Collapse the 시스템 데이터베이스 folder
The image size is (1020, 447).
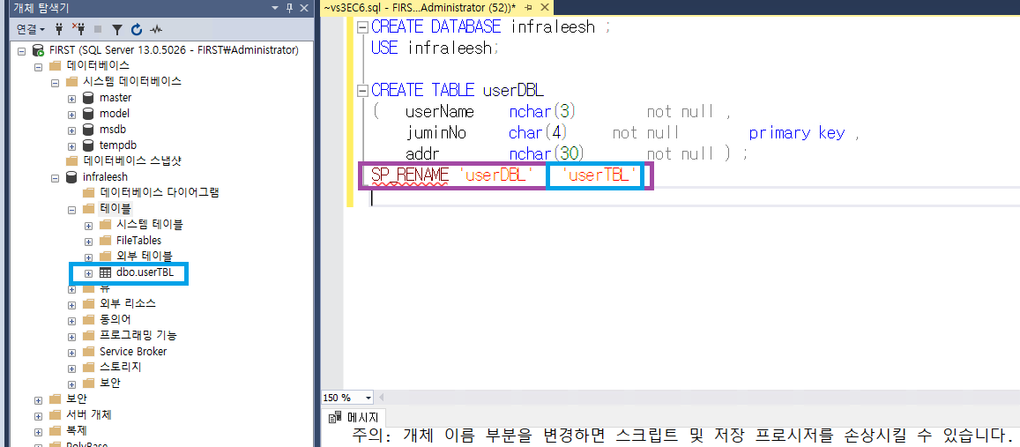click(56, 82)
